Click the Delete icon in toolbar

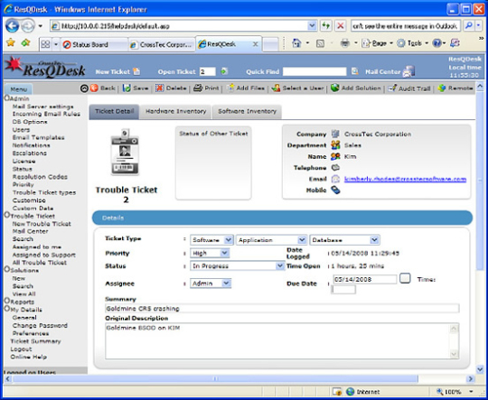tap(160, 88)
